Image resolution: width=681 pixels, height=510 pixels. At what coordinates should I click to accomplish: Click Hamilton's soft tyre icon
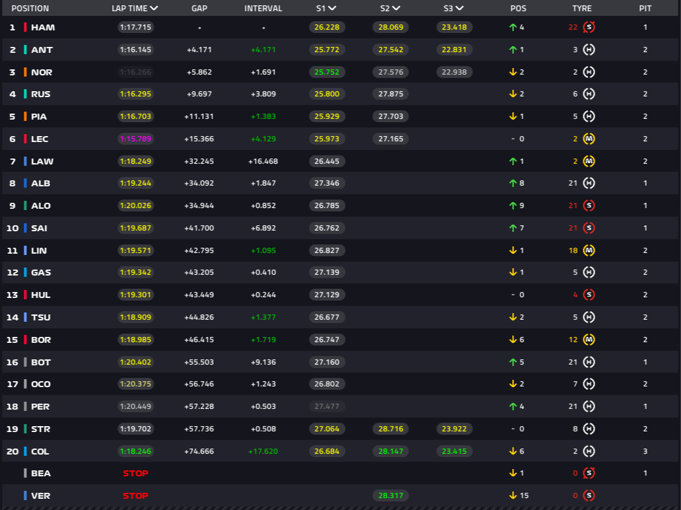coord(589,27)
